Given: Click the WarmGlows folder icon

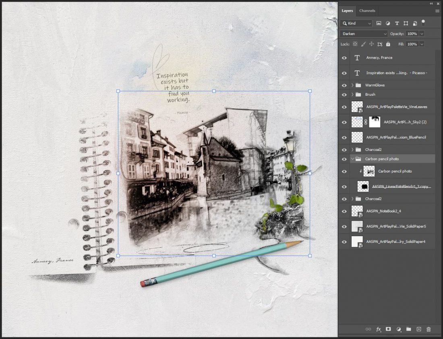Looking at the screenshot, I should [x=358, y=85].
